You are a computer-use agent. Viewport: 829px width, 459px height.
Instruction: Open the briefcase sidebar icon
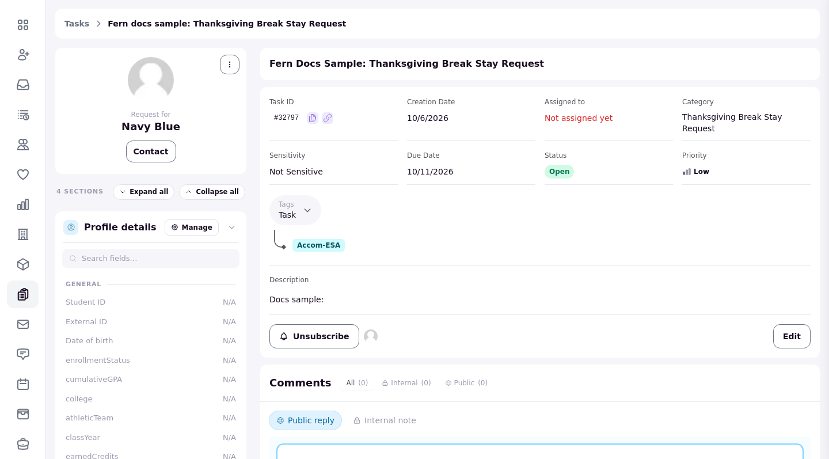[x=23, y=444]
